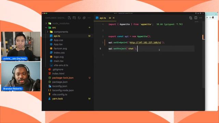Open vite-env.d.ts file
219x123 pixels.
click(x=61, y=65)
